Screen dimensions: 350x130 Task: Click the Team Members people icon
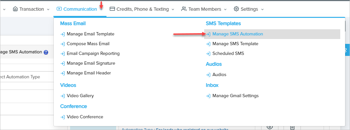pyautogui.click(x=184, y=9)
